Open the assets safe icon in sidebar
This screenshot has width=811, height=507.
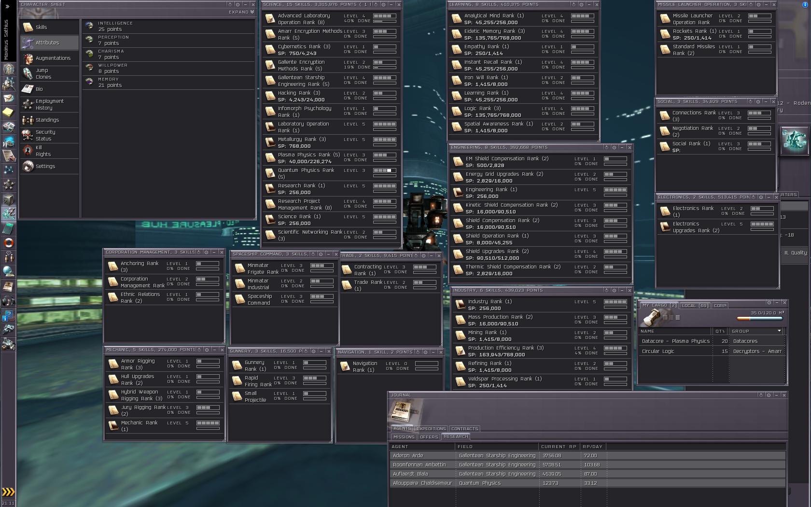click(8, 199)
